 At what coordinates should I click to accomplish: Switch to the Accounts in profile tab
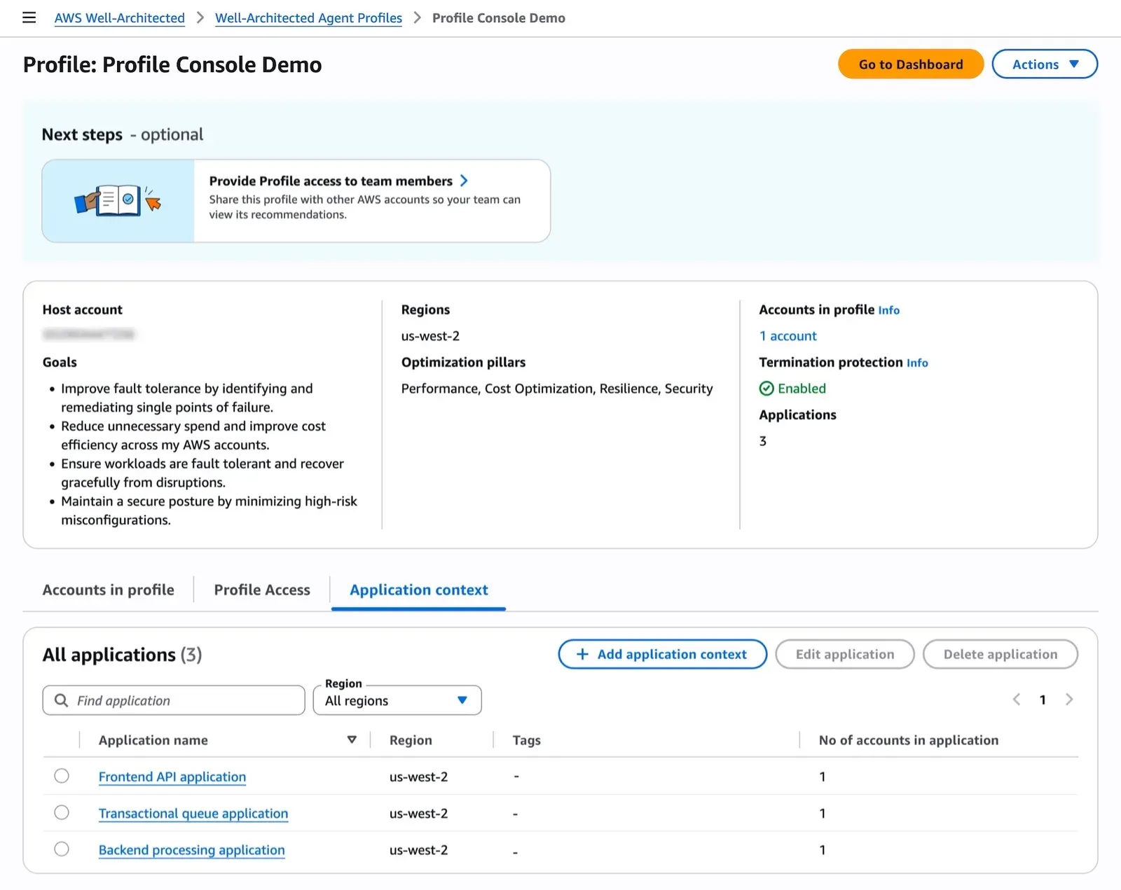pyautogui.click(x=109, y=590)
